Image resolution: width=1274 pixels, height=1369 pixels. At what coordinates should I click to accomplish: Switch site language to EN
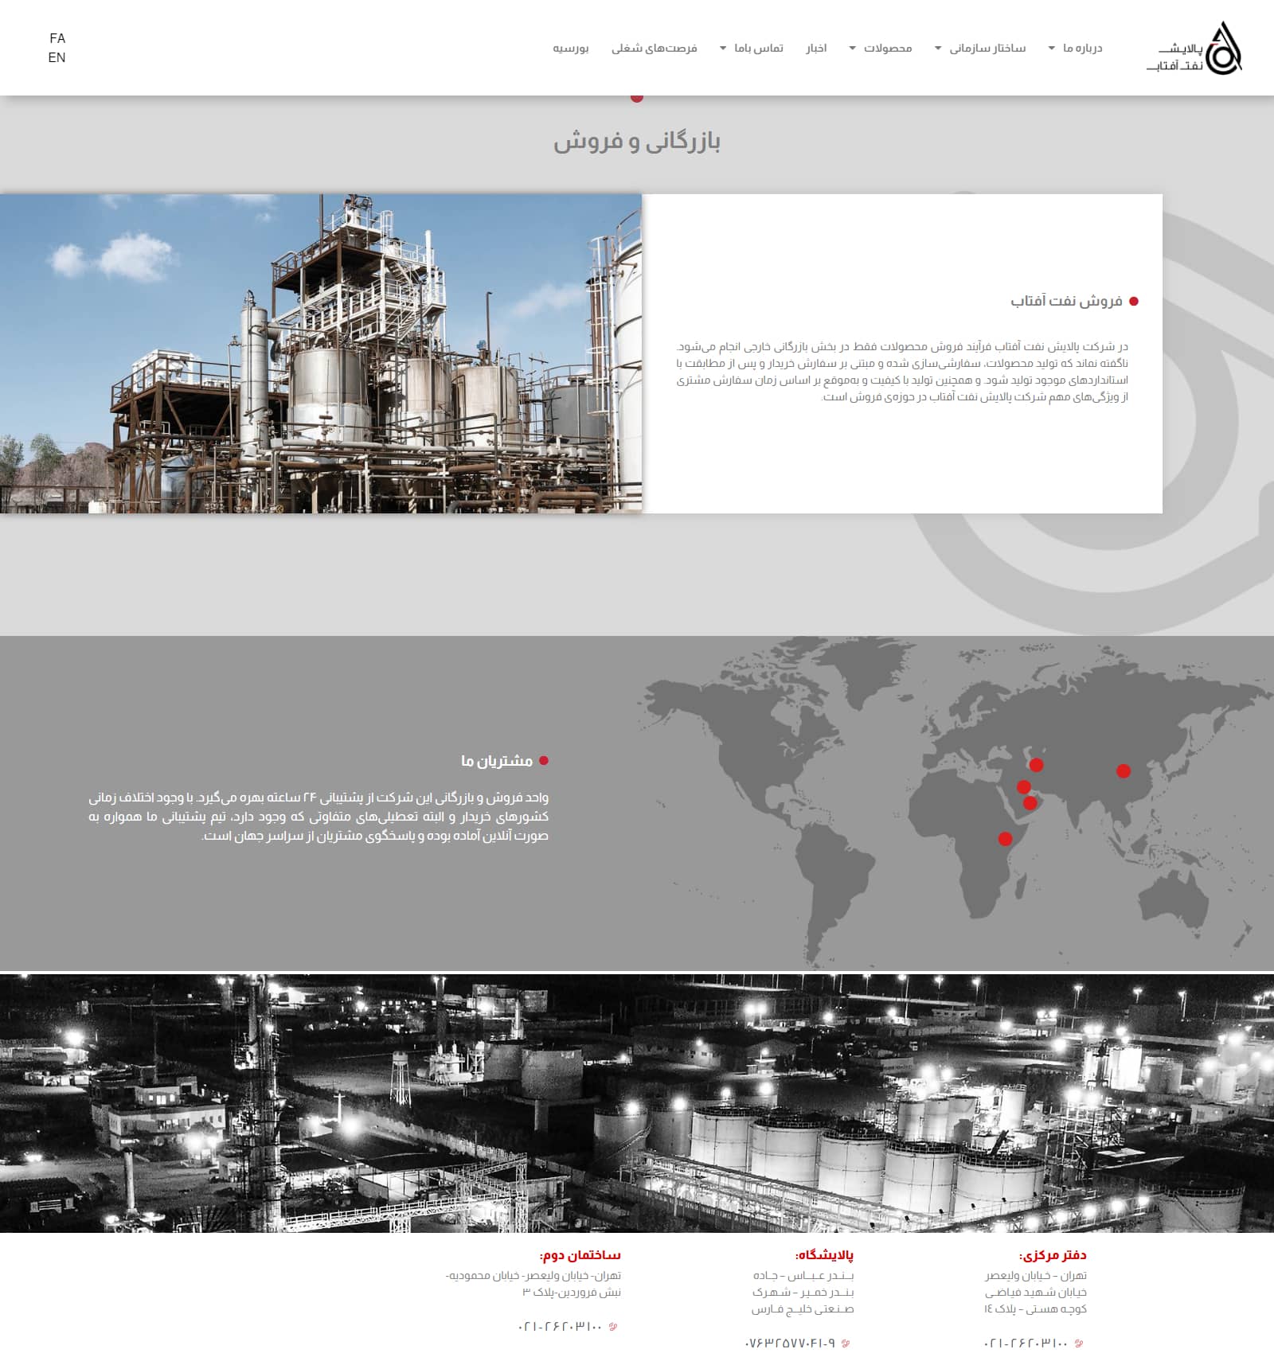click(x=57, y=57)
